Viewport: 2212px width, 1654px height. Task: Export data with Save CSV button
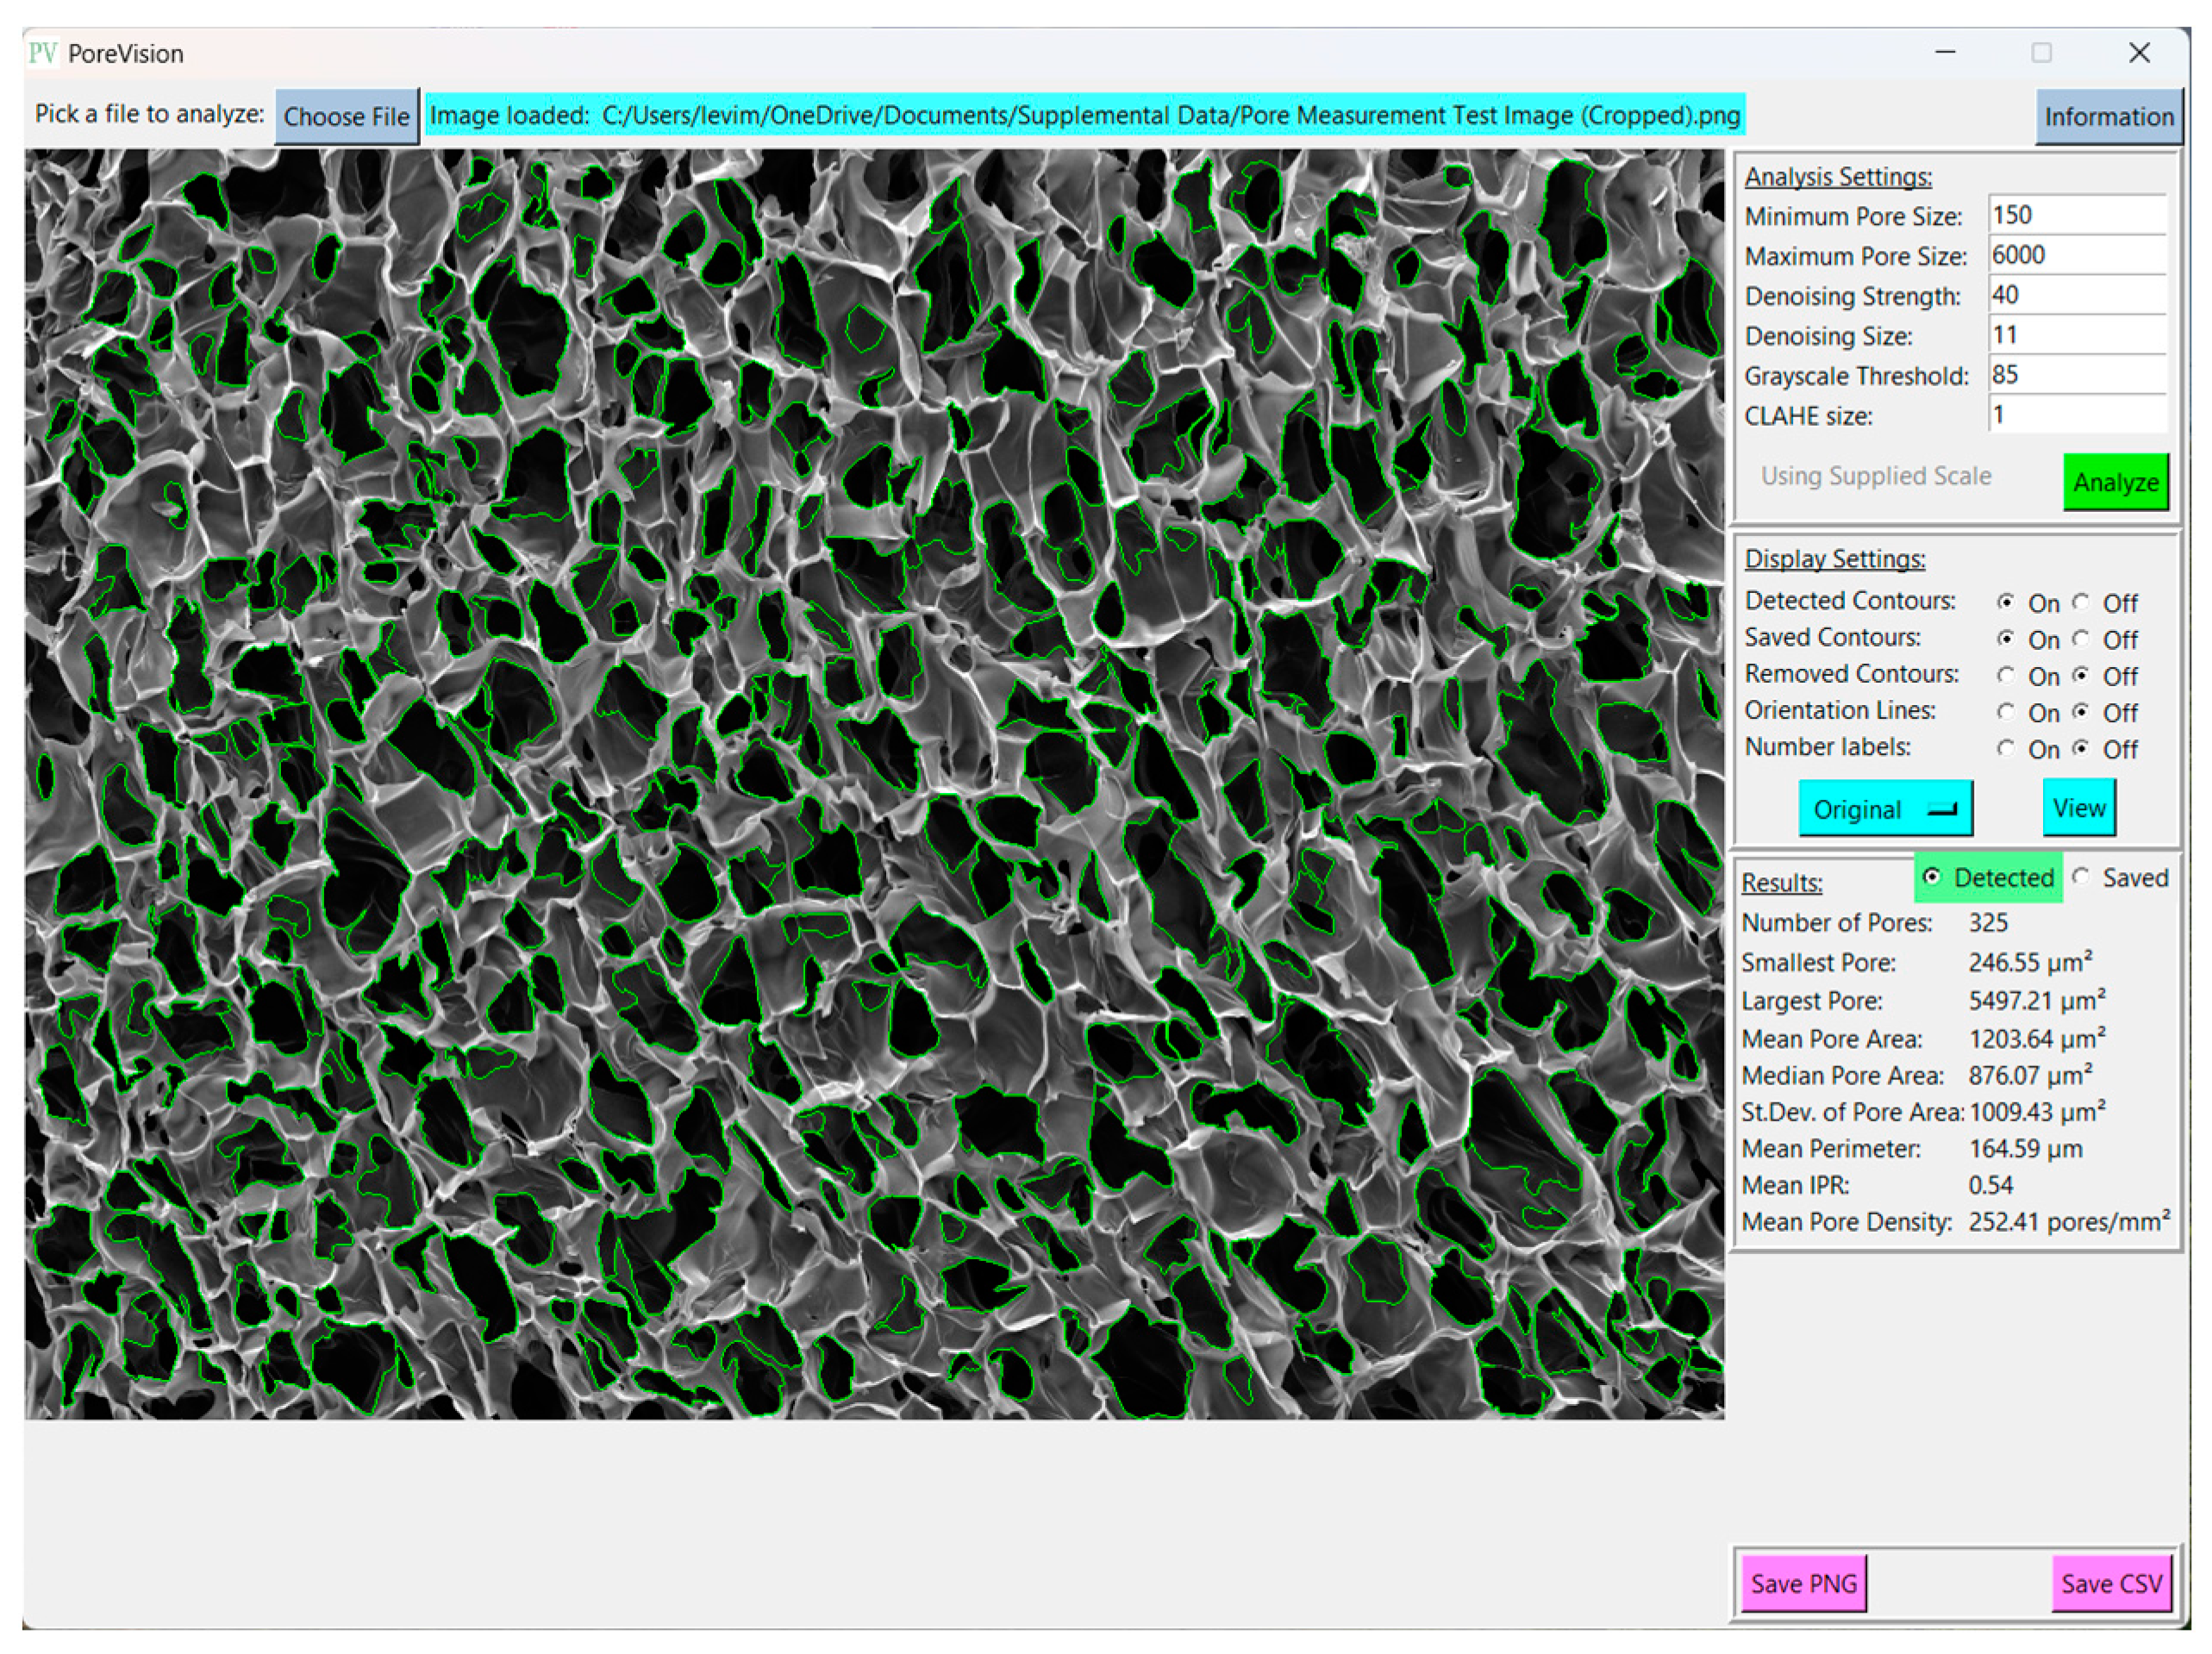2111,1583
